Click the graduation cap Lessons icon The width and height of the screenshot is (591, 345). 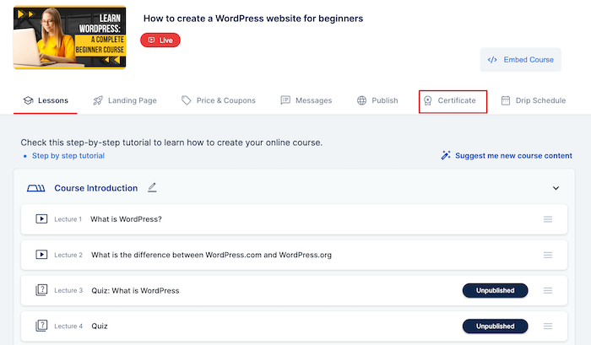(x=28, y=100)
